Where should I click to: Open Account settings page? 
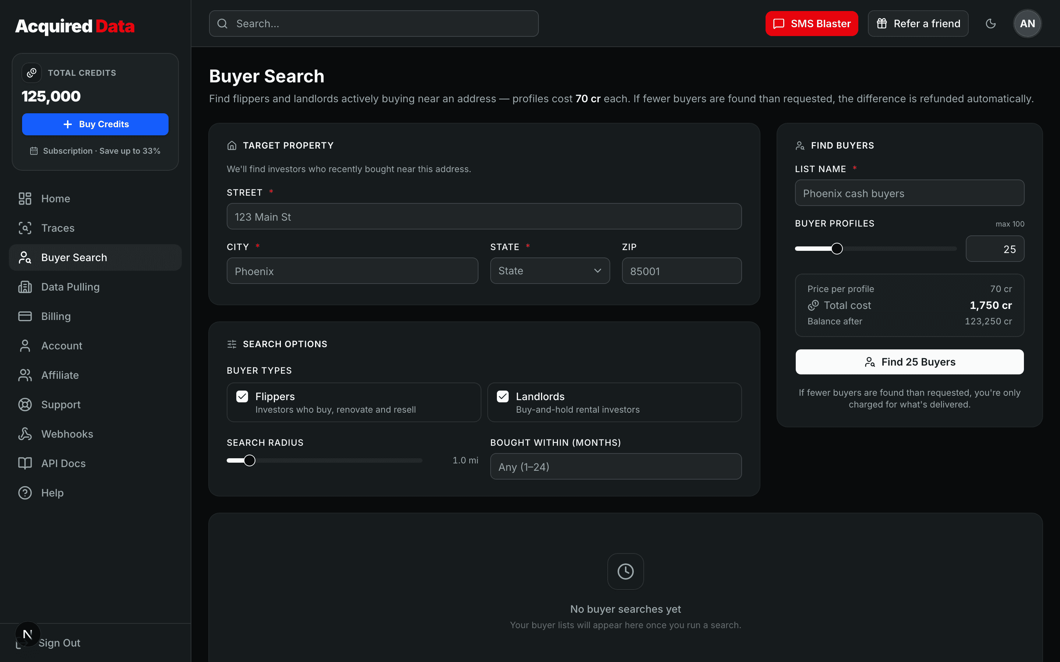tap(95, 346)
